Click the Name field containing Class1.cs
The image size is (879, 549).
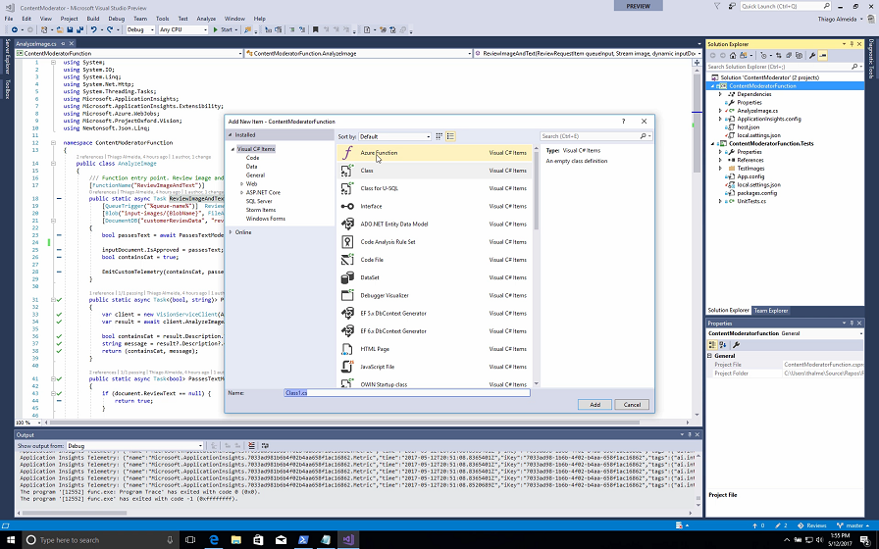pyautogui.click(x=407, y=393)
